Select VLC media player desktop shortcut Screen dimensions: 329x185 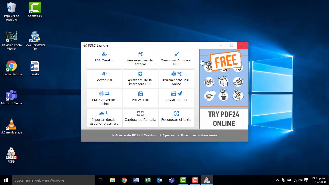point(12,126)
